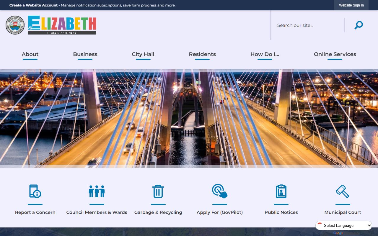The height and width of the screenshot is (236, 378).
Task: Open Apply For (GovPilot) text link
Action: tap(220, 212)
